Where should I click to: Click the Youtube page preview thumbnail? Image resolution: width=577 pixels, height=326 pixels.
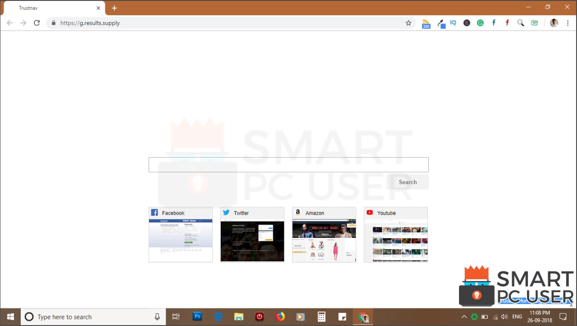[396, 240]
